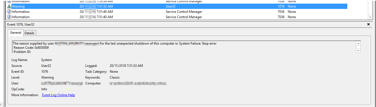Open the Event Log Online Help link
The width and height of the screenshot is (376, 107).
(x=58, y=95)
